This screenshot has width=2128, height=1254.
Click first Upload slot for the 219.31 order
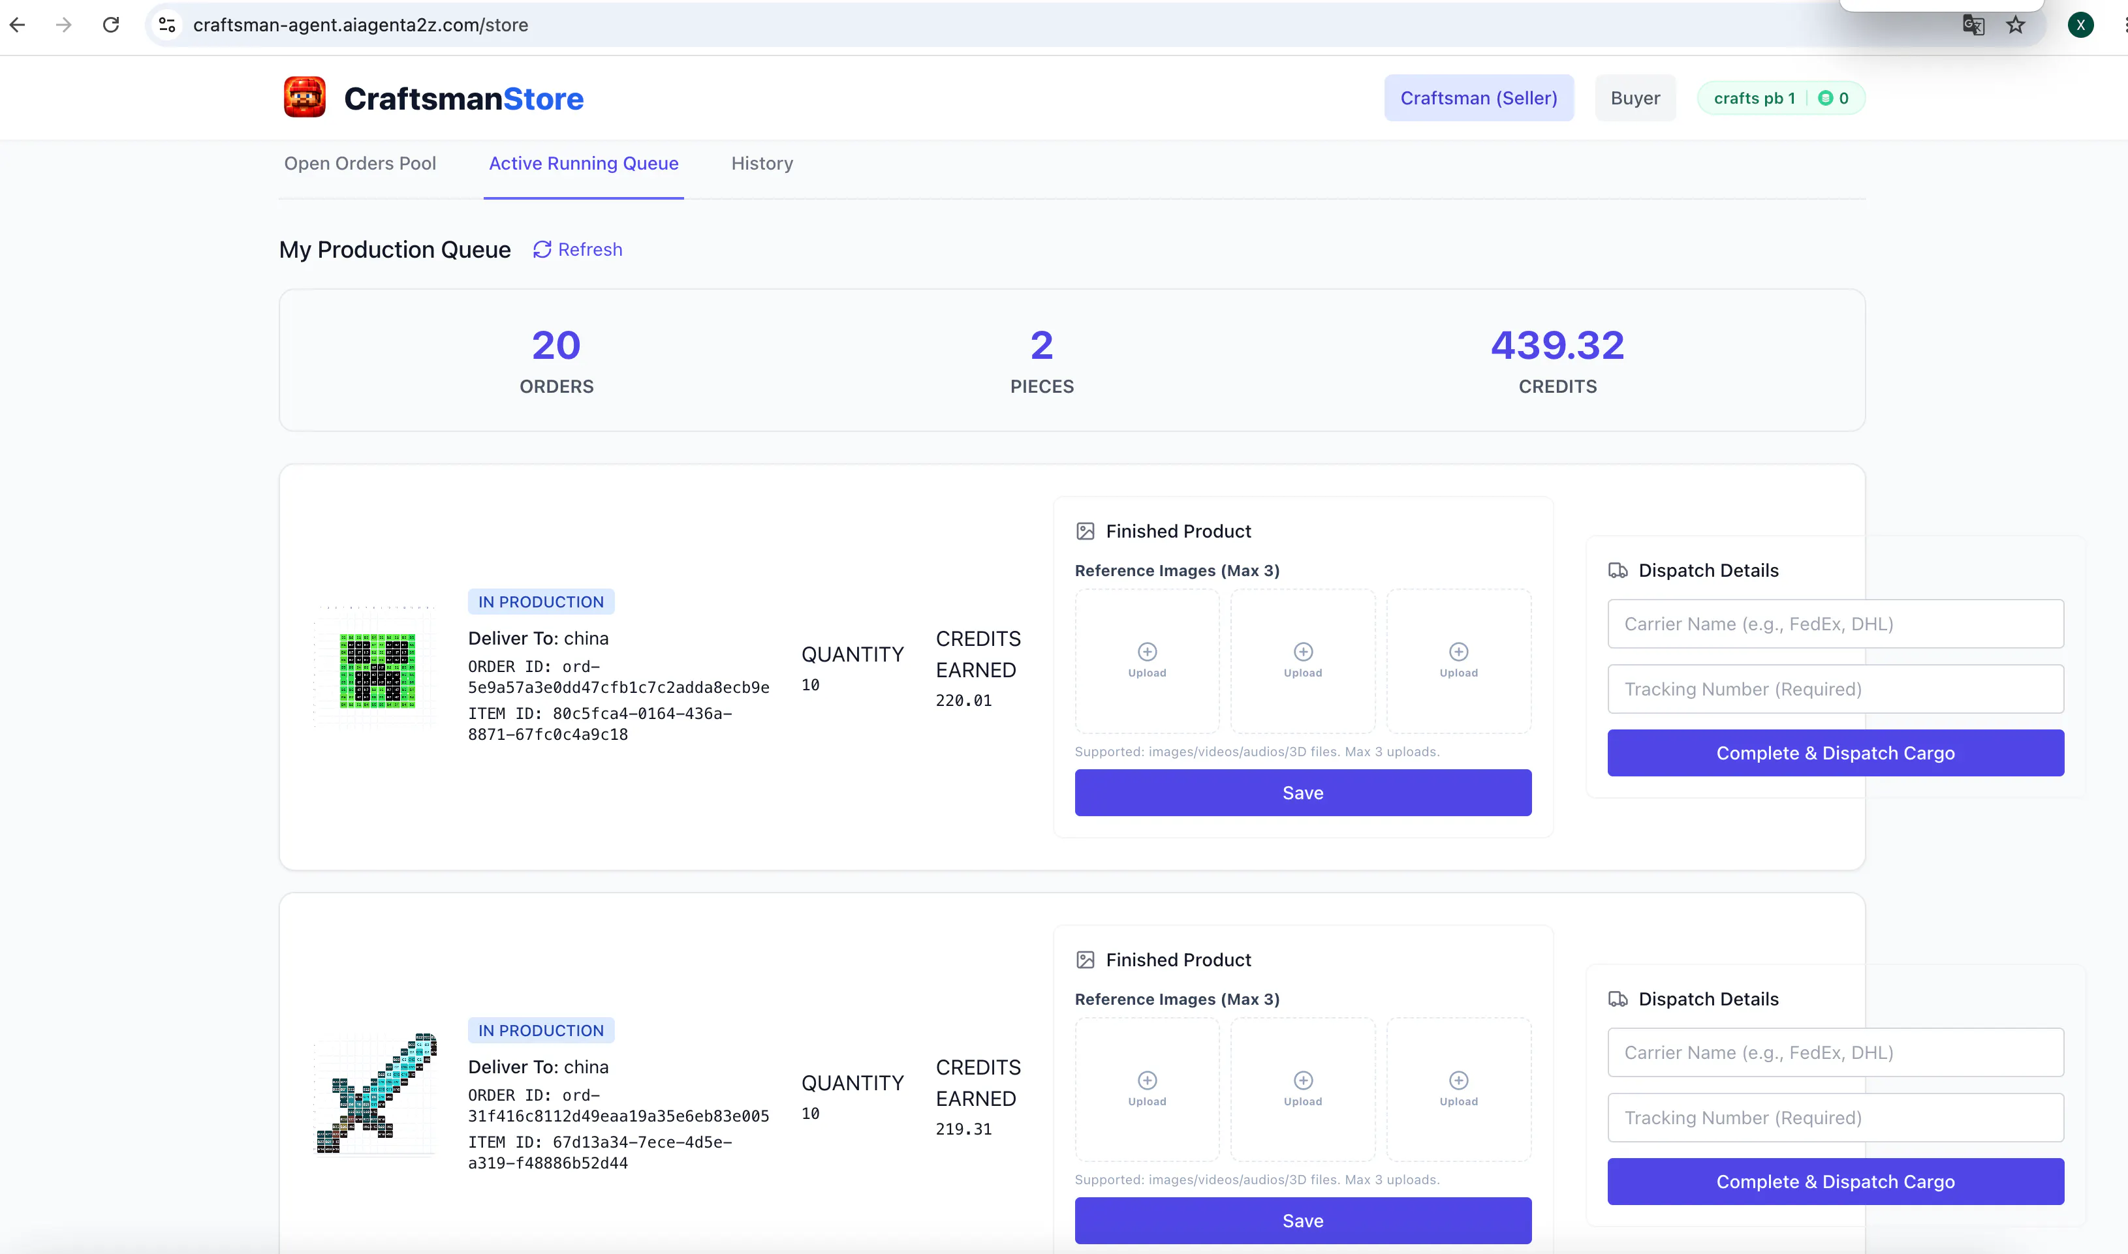[1148, 1089]
